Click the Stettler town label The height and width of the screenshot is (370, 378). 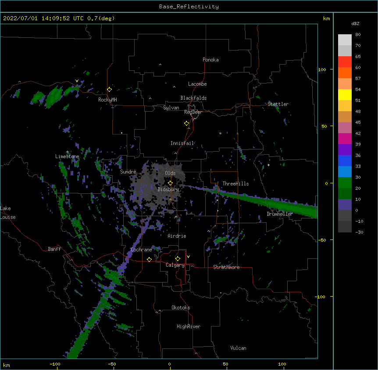click(x=278, y=104)
